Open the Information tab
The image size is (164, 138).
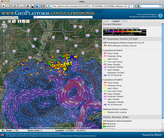pyautogui.click(x=6, y=18)
